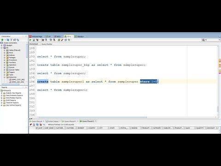Select the Analytic View Reports folder
This screenshot has width=221, height=166.
13,93
